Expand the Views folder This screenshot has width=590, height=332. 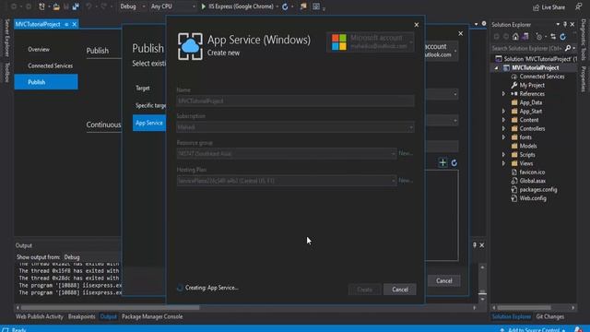coord(504,163)
